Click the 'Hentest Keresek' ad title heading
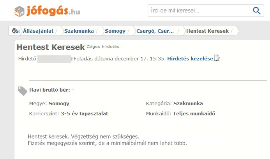The width and height of the screenshot is (270, 159). pos(51,47)
